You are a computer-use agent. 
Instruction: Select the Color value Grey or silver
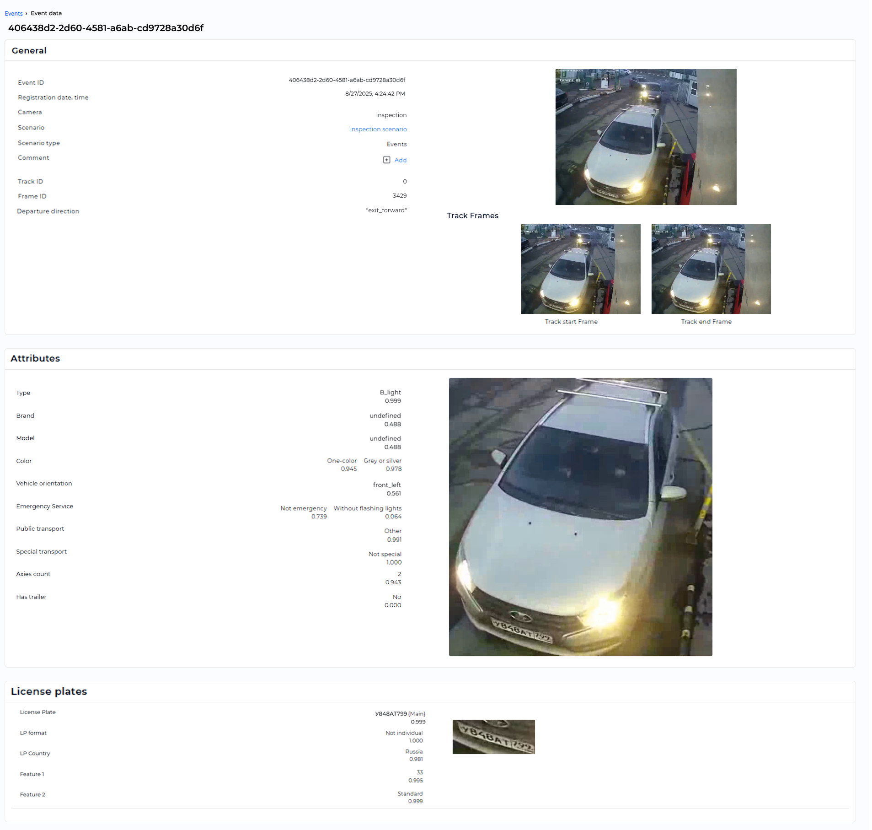tap(382, 461)
